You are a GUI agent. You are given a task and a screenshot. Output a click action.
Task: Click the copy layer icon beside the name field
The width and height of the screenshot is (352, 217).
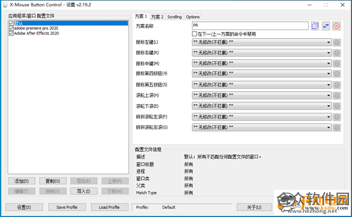tap(315, 26)
